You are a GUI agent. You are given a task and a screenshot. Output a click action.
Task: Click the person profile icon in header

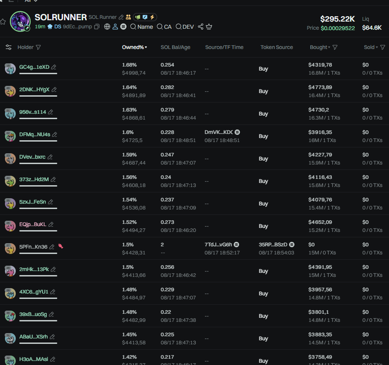click(115, 27)
